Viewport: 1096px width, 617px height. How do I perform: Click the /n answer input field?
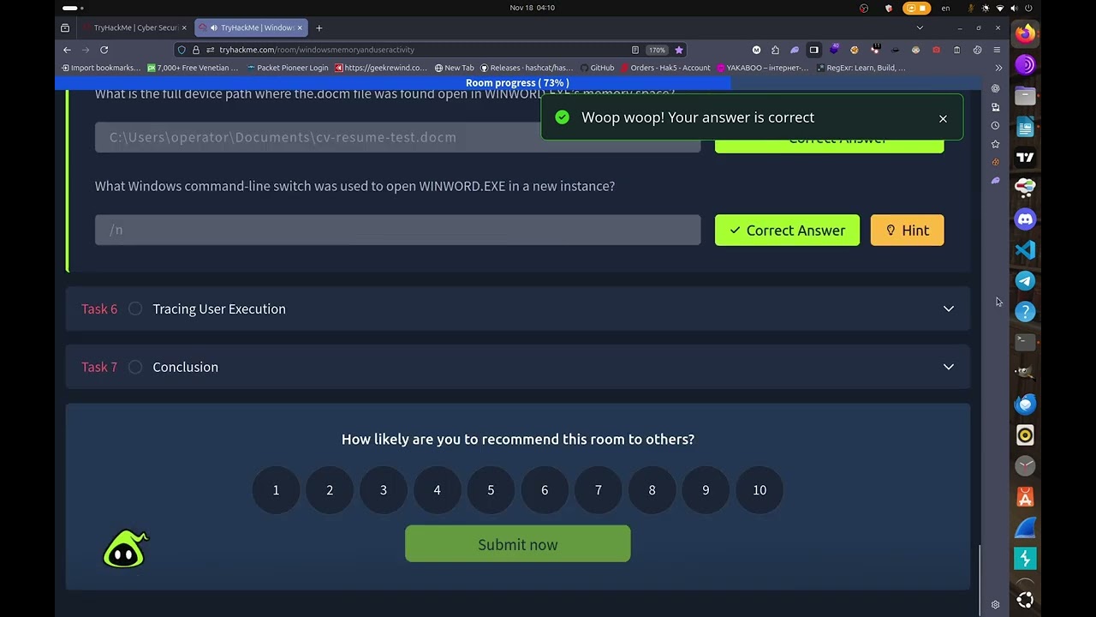[397, 230]
